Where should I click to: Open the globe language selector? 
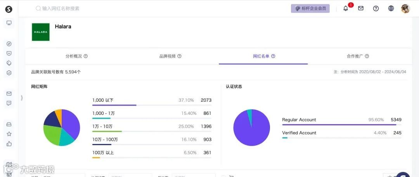pyautogui.click(x=391, y=9)
